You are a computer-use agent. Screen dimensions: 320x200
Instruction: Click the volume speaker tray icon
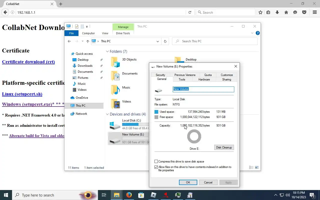[x=288, y=195]
